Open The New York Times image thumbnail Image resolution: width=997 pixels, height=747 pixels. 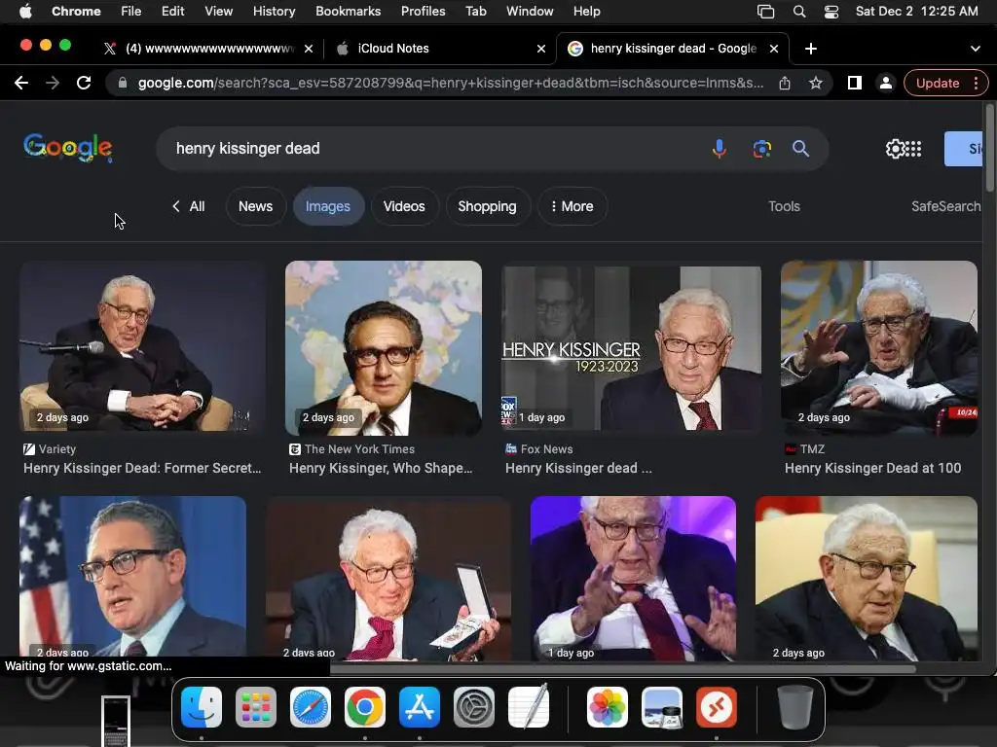[384, 347]
